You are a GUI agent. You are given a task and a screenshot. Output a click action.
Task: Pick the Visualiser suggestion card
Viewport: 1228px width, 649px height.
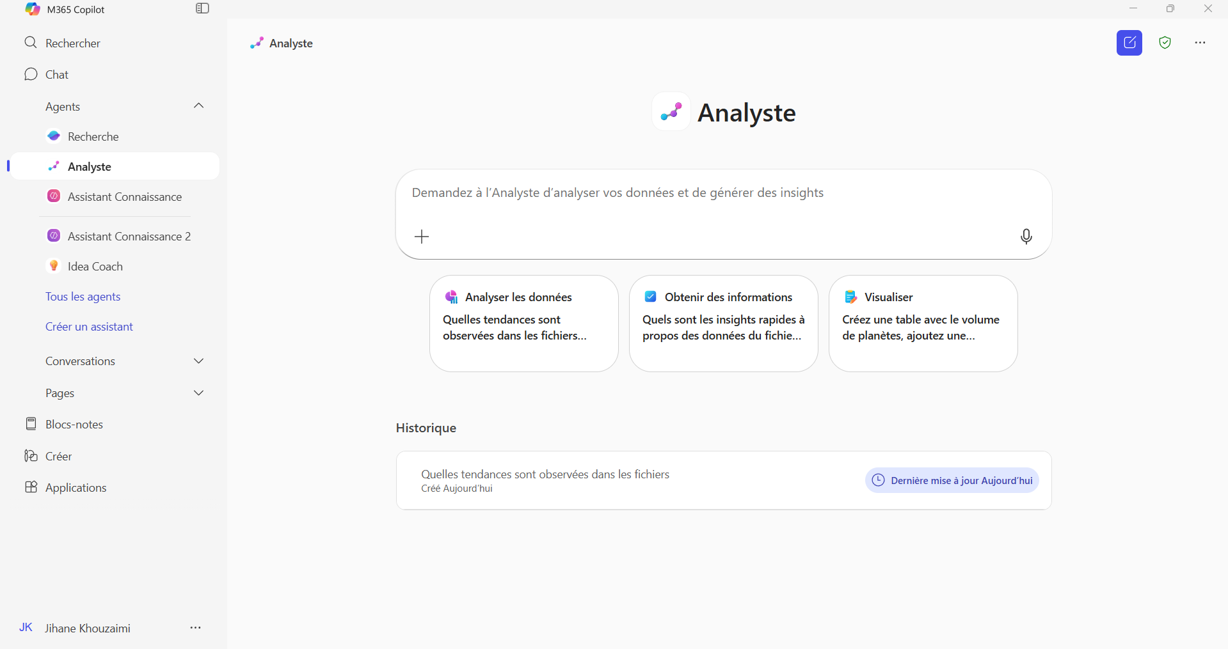point(922,323)
